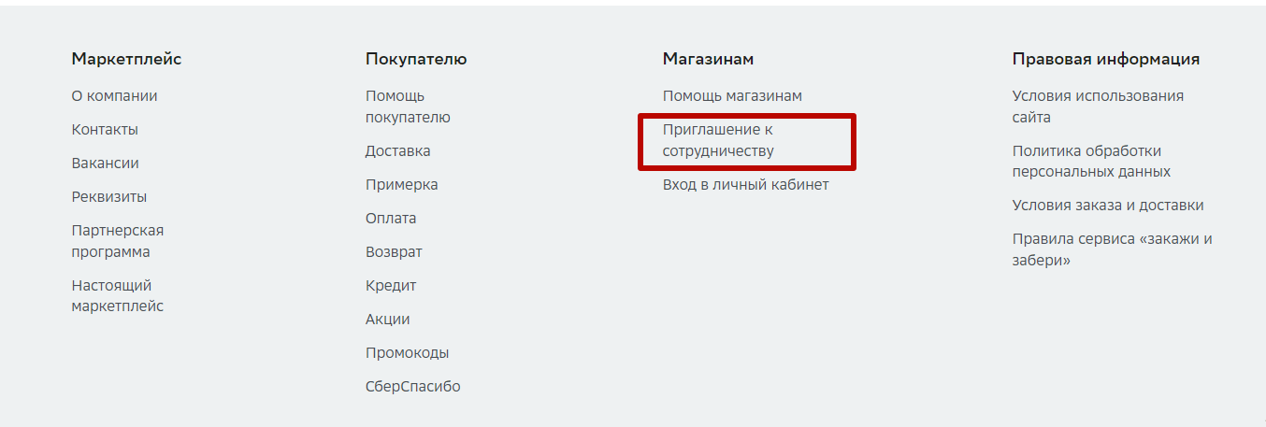Screen dimensions: 1266x427
Task: Open Вакансии in the Маркетплейс column
Action: pos(105,163)
